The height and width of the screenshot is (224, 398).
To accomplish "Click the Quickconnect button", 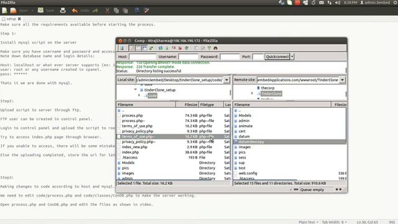I will [277, 57].
